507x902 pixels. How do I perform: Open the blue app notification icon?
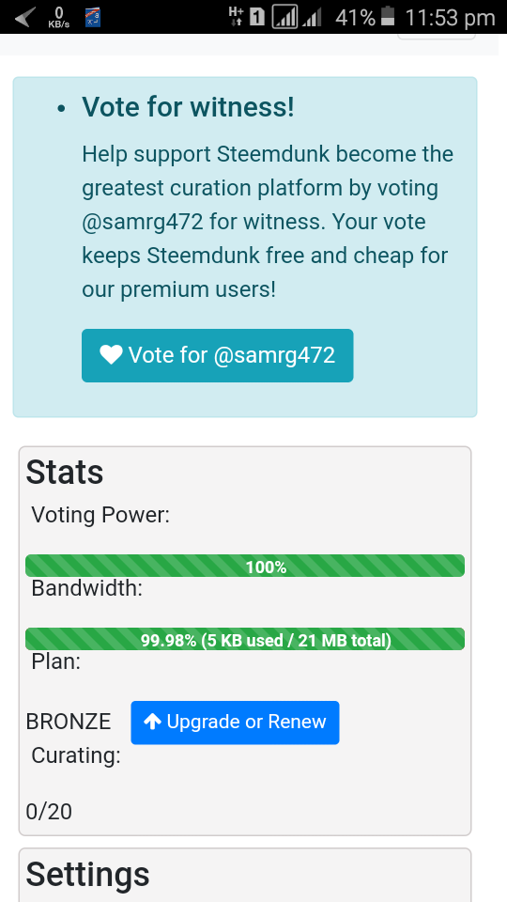[x=93, y=17]
